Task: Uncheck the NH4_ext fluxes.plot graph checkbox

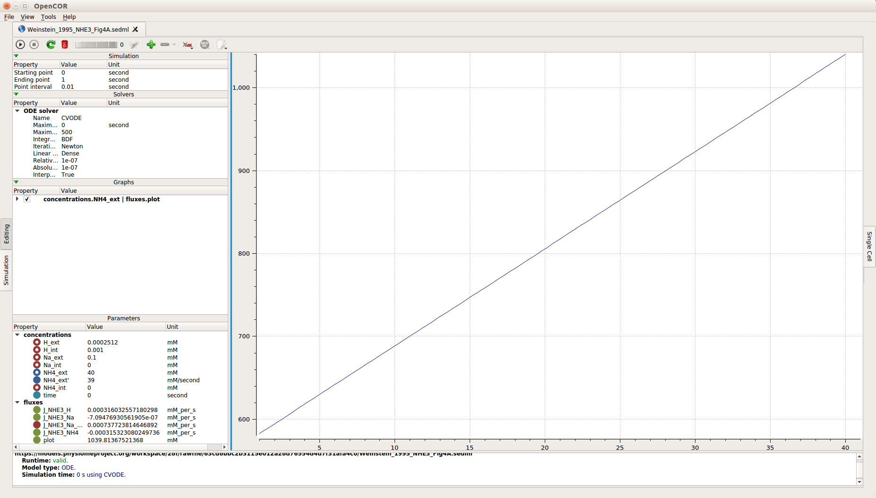Action: tap(27, 199)
